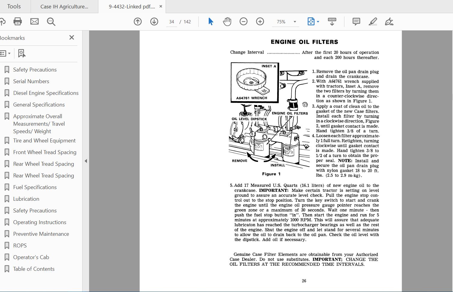The height and width of the screenshot is (292, 453).
Task: Add a new bookmark icon
Action: [22, 54]
